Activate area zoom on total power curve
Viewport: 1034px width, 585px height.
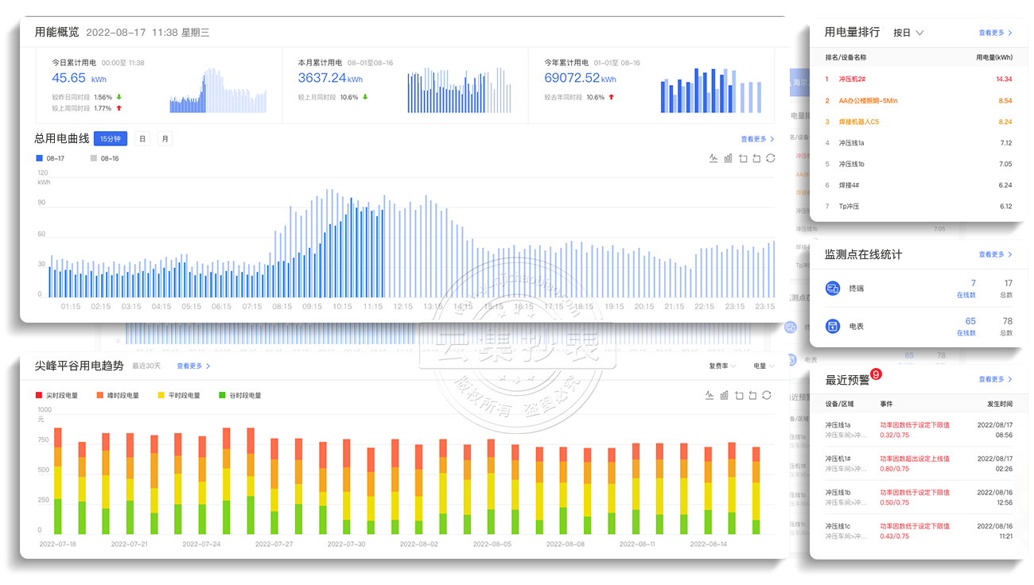point(742,158)
